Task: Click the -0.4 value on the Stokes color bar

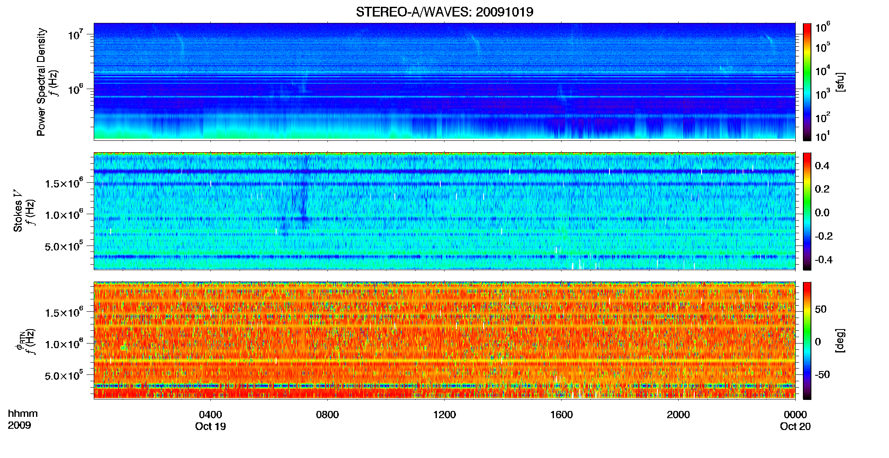Action: click(824, 260)
